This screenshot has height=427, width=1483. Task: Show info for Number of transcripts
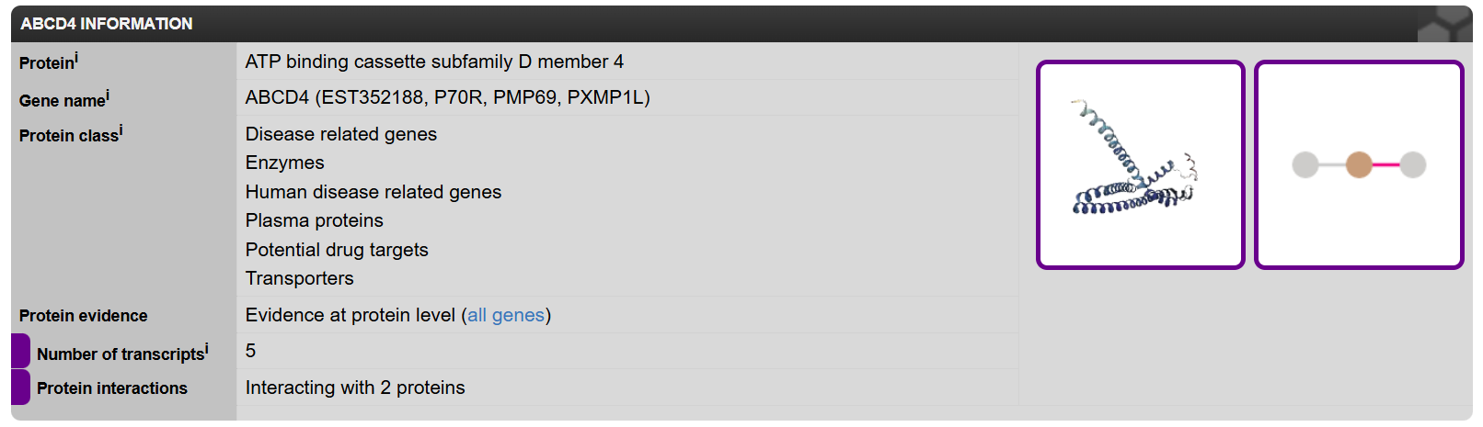207,349
